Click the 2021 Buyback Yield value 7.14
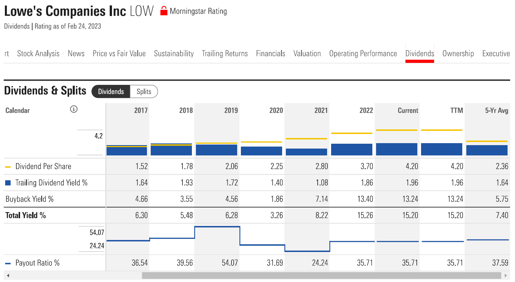Image resolution: width=515 pixels, height=282 pixels. 322,199
